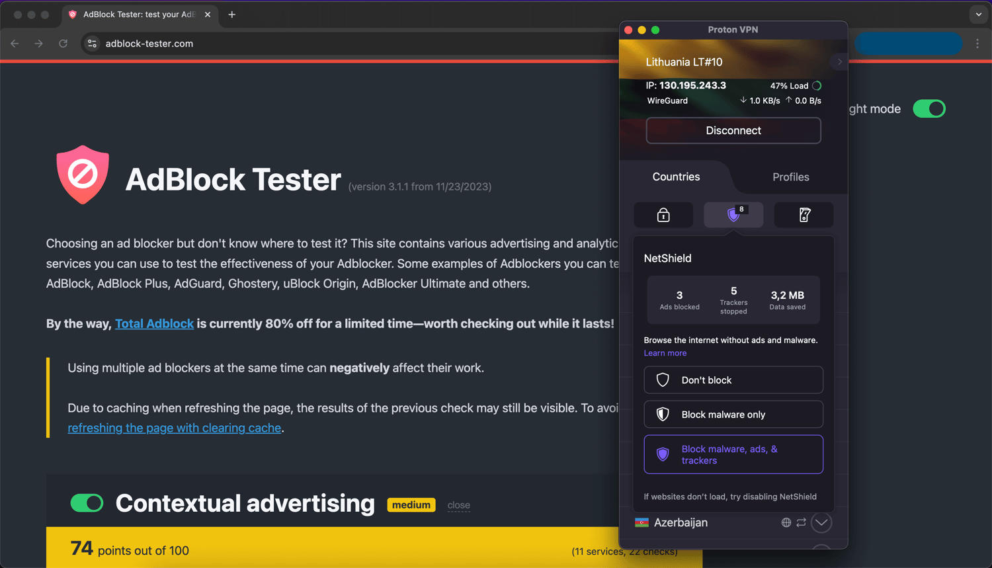992x568 pixels.
Task: Select "Block malware only" option
Action: coord(733,415)
